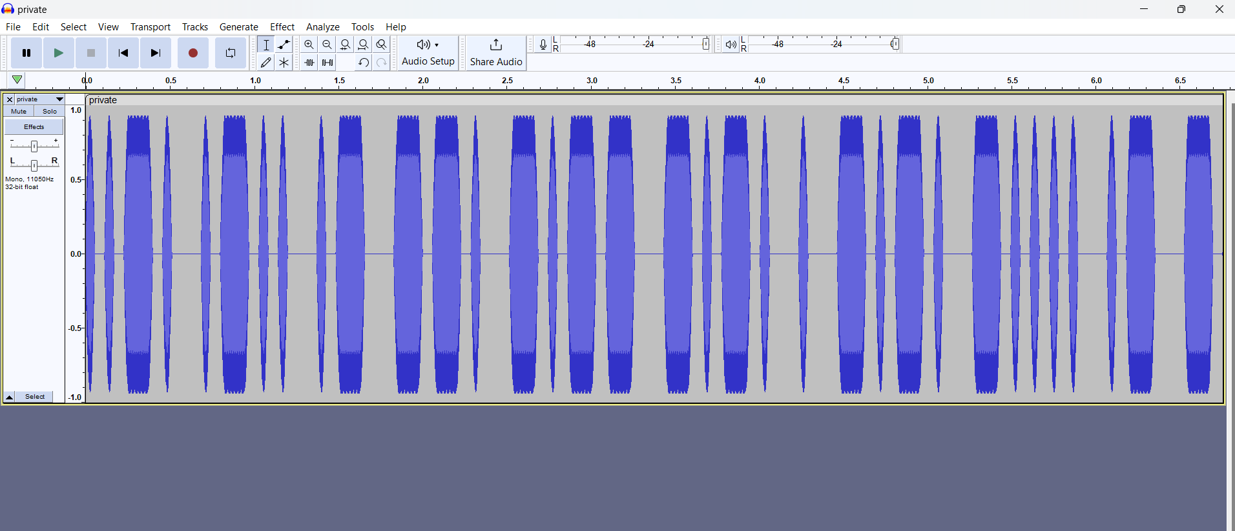Click Trim audio outside selection icon

[309, 63]
